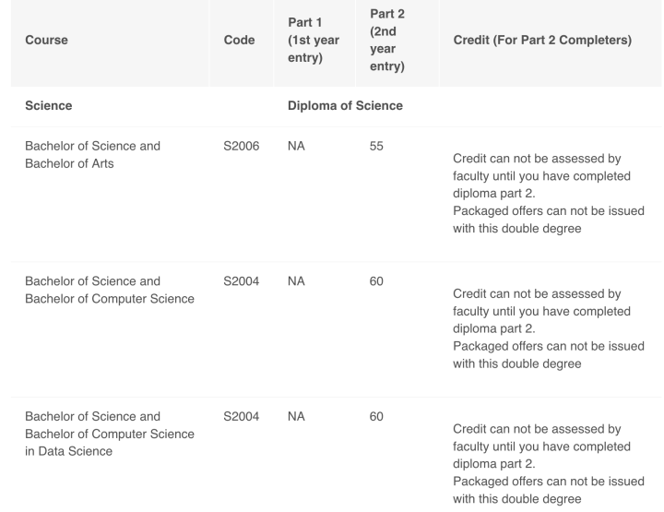Select the Computer Science in Data Science course
664x512 pixels.
(110, 434)
